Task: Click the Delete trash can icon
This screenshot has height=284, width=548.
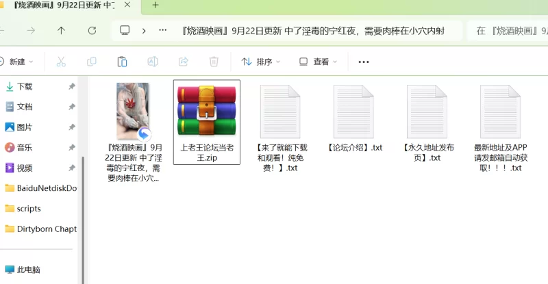Action: 214,62
